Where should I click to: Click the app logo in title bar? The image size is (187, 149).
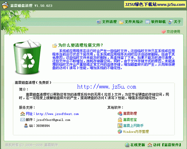click(5, 5)
